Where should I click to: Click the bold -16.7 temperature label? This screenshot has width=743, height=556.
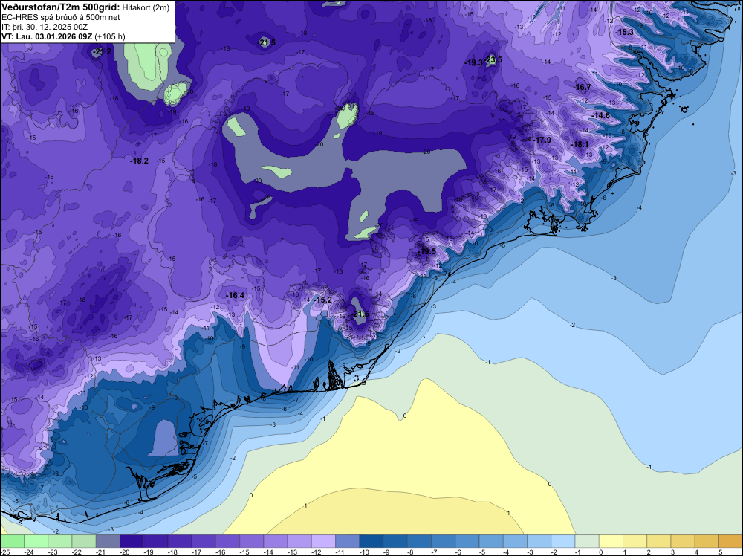tap(582, 87)
